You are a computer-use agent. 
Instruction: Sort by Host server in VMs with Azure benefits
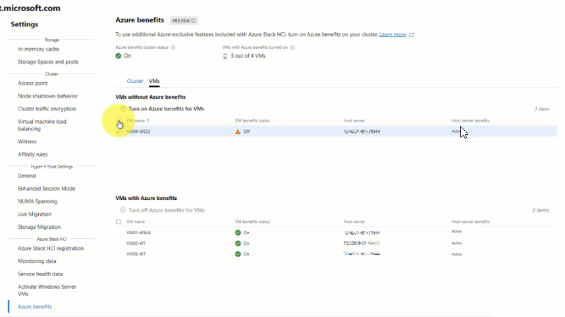pyautogui.click(x=354, y=222)
